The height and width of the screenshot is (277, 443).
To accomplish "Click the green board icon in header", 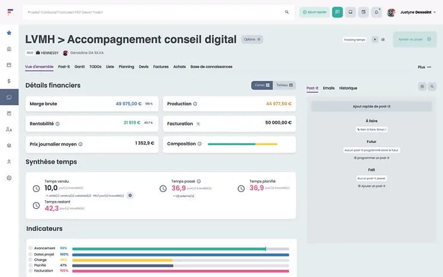I will coord(337,12).
